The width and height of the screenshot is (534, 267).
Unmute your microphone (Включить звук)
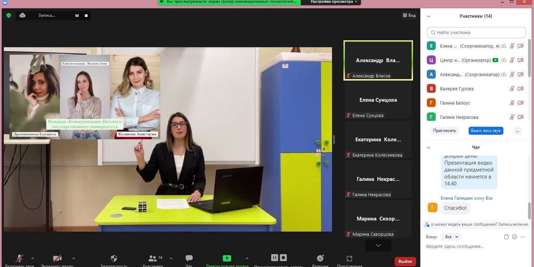click(19, 258)
